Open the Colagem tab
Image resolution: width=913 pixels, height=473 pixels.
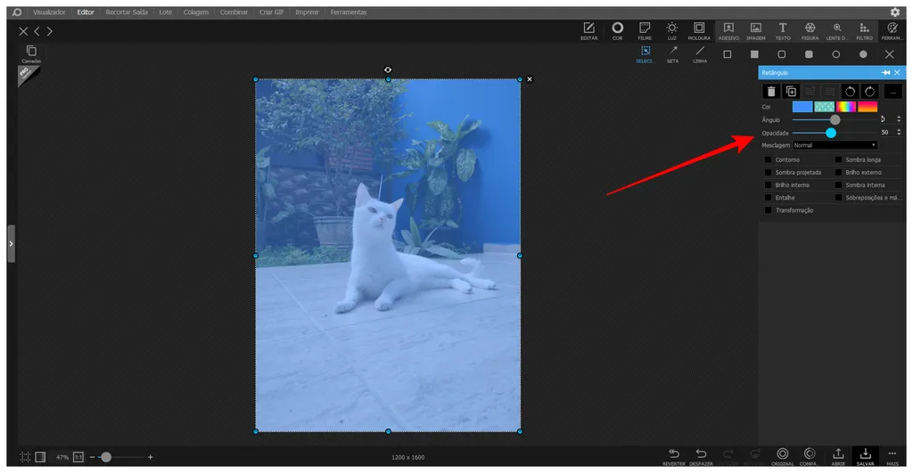195,12
